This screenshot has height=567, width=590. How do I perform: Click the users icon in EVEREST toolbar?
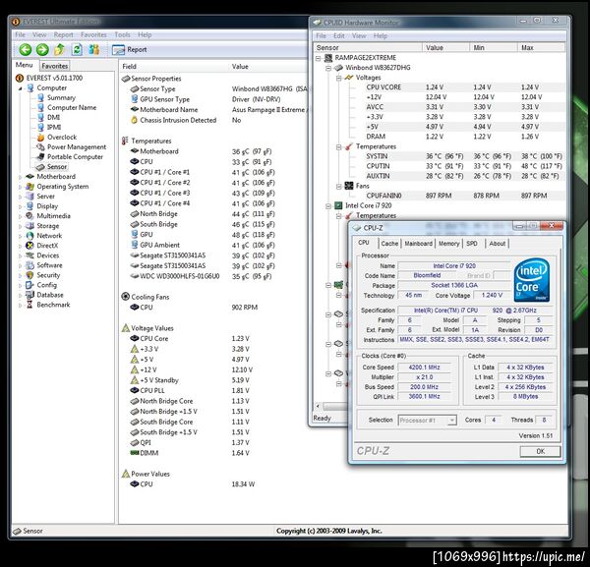[93, 49]
